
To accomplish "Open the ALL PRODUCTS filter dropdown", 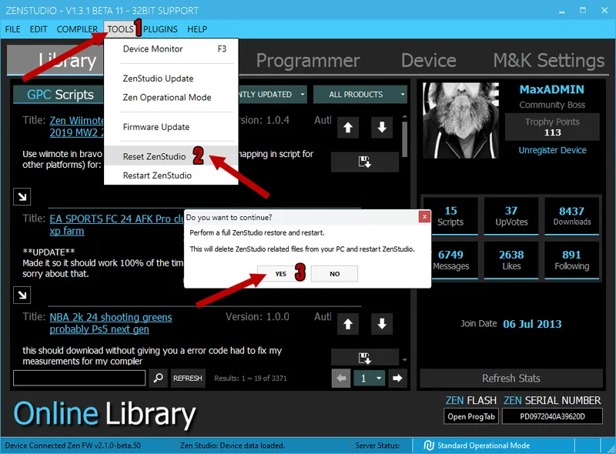I will (x=360, y=94).
